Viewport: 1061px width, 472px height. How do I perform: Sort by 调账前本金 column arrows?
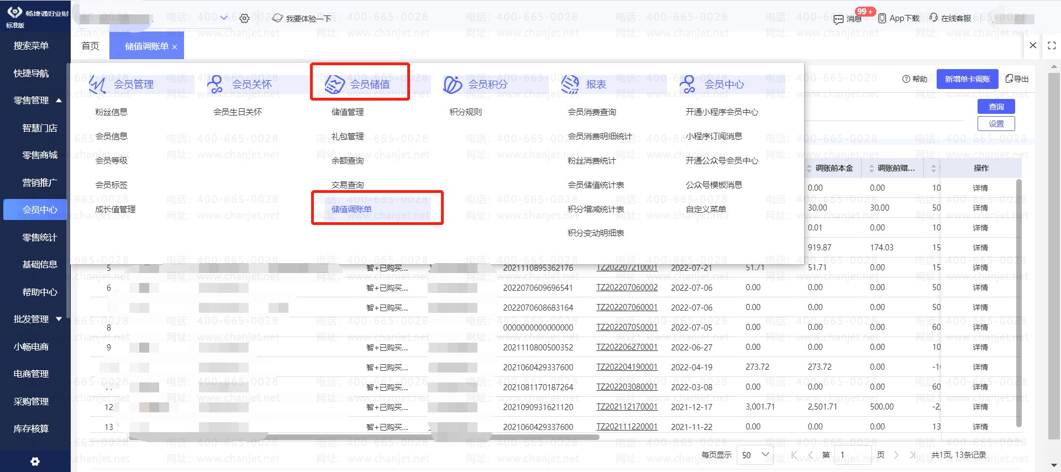point(810,168)
